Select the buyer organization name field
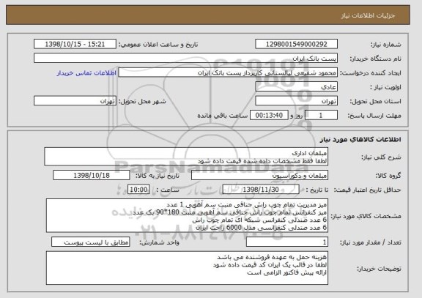Viewport: 422px width, 298px height. click(185, 59)
